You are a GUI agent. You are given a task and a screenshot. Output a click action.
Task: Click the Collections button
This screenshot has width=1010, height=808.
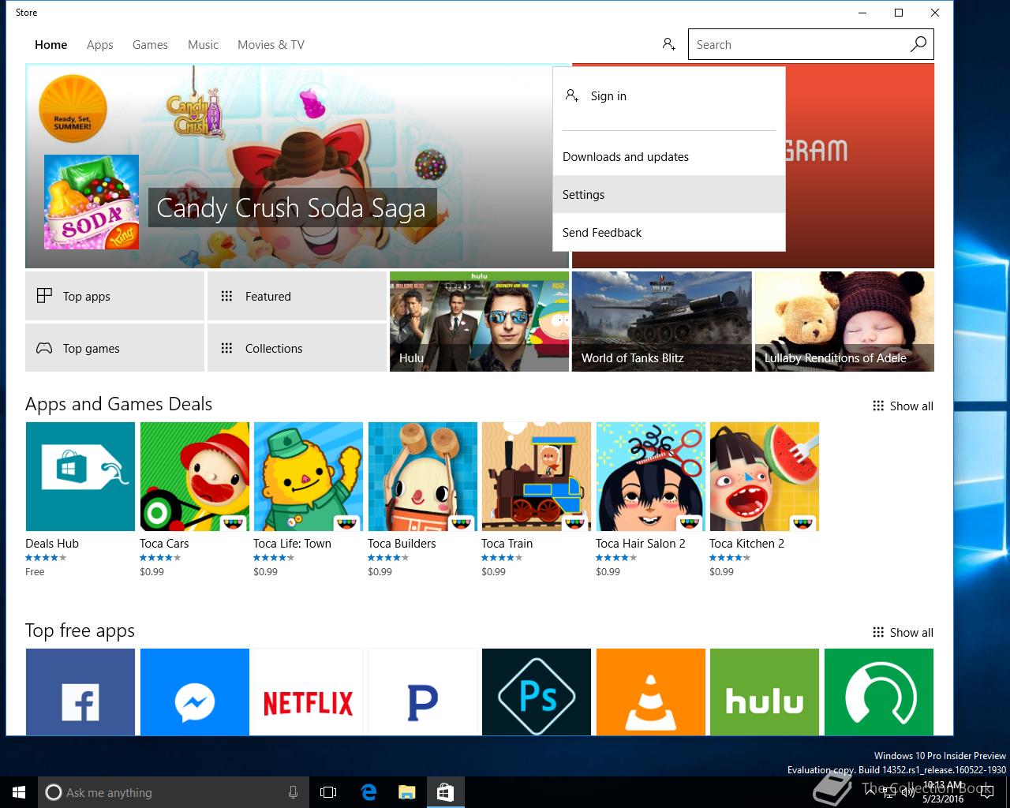297,348
